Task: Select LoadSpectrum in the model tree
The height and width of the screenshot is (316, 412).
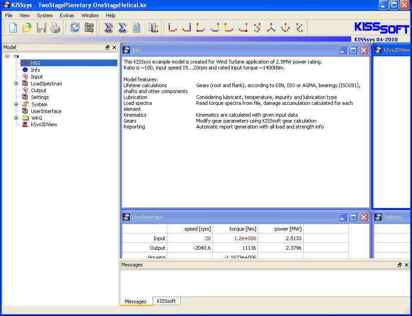Action: pos(46,84)
